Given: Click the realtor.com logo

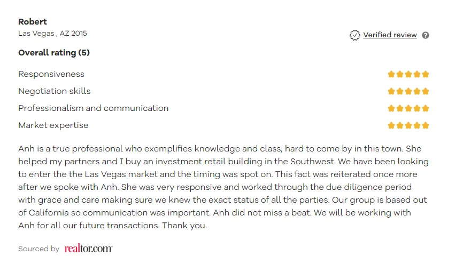Looking at the screenshot, I should pos(88,249).
